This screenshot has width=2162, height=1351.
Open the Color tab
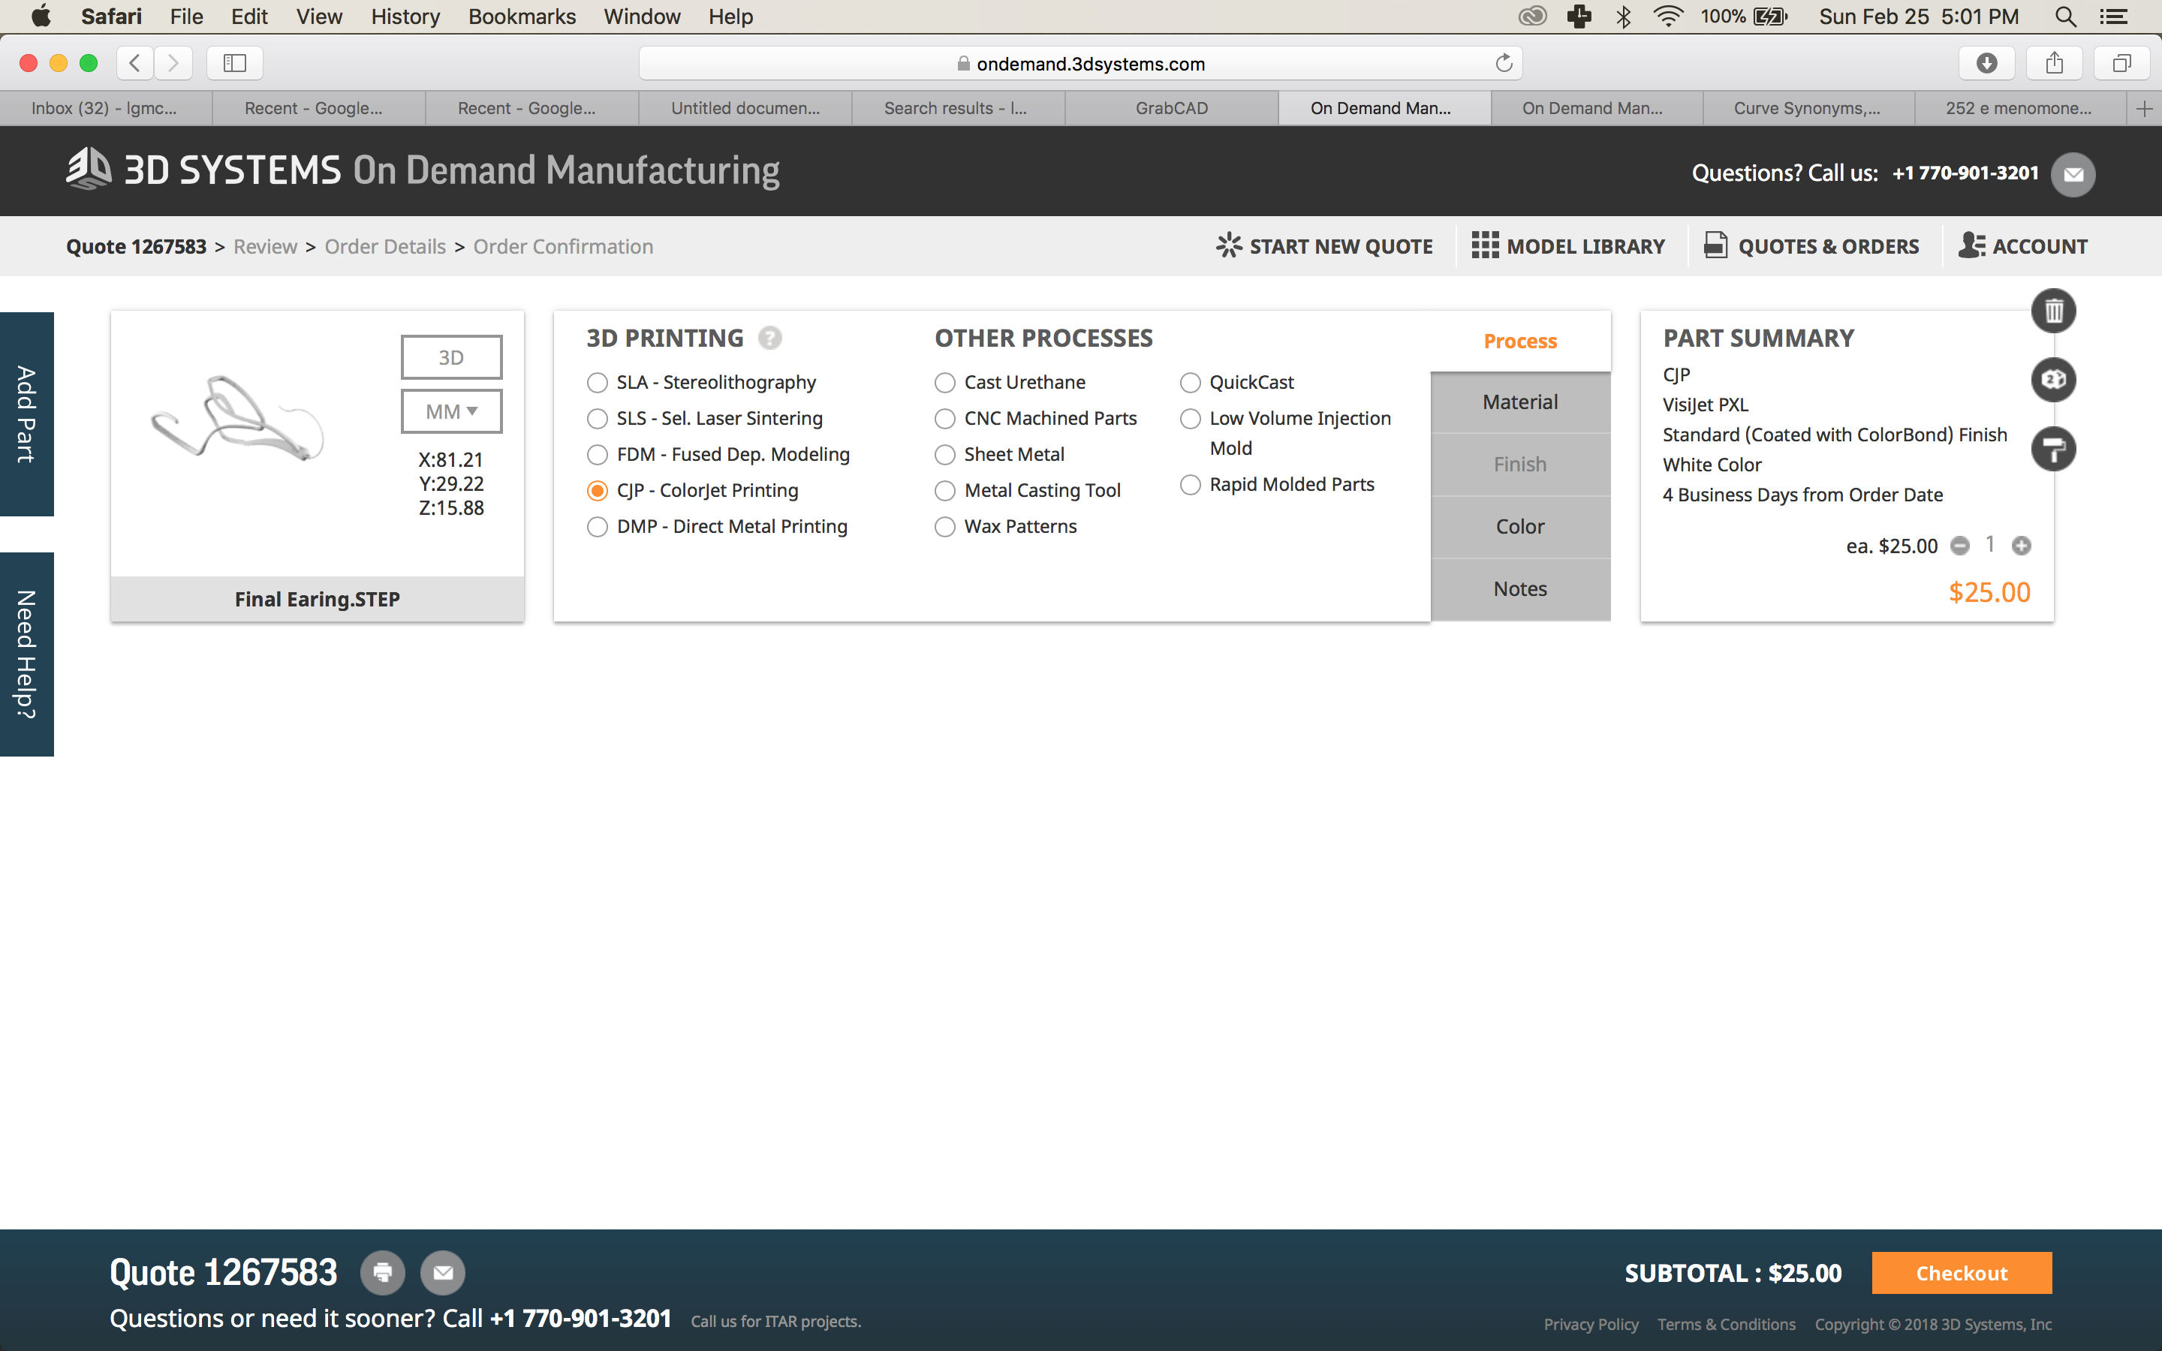pyautogui.click(x=1519, y=527)
